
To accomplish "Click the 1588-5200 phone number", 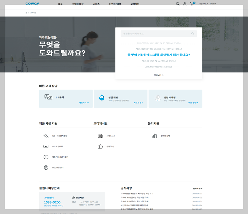I will [x=52, y=202].
